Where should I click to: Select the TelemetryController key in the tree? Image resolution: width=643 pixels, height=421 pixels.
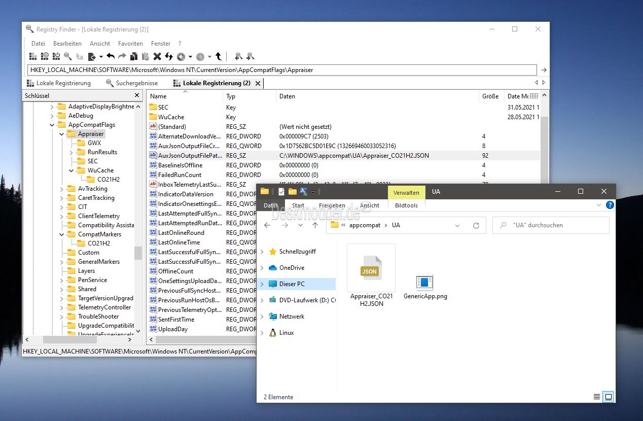104,307
